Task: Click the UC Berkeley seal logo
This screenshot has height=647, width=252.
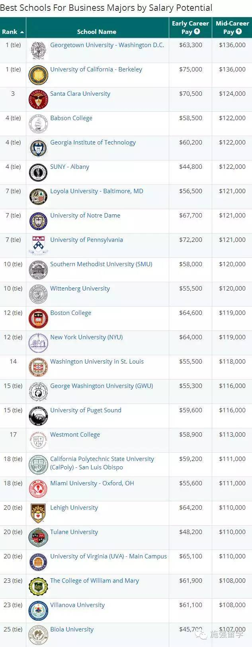Action: pyautogui.click(x=38, y=75)
